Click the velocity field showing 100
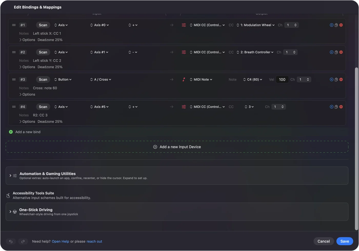 pos(282,80)
